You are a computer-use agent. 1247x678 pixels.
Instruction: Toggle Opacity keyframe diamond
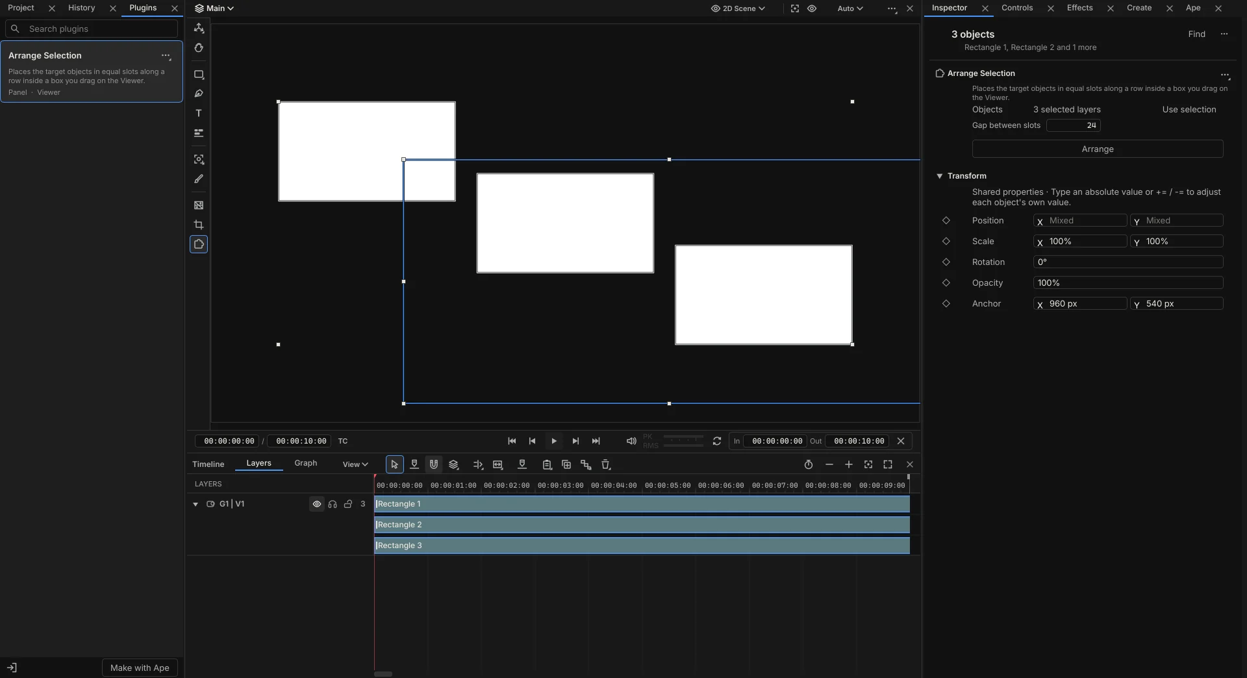point(946,283)
